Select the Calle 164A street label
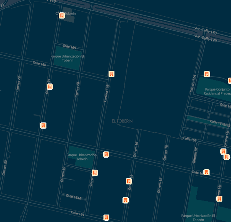 tap(73, 197)
